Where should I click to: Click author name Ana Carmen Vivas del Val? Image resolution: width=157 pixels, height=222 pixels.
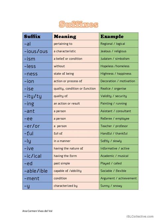[37, 211]
